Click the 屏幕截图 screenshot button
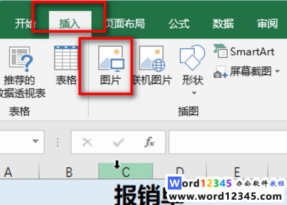This screenshot has width=287, height=205. coord(242,71)
